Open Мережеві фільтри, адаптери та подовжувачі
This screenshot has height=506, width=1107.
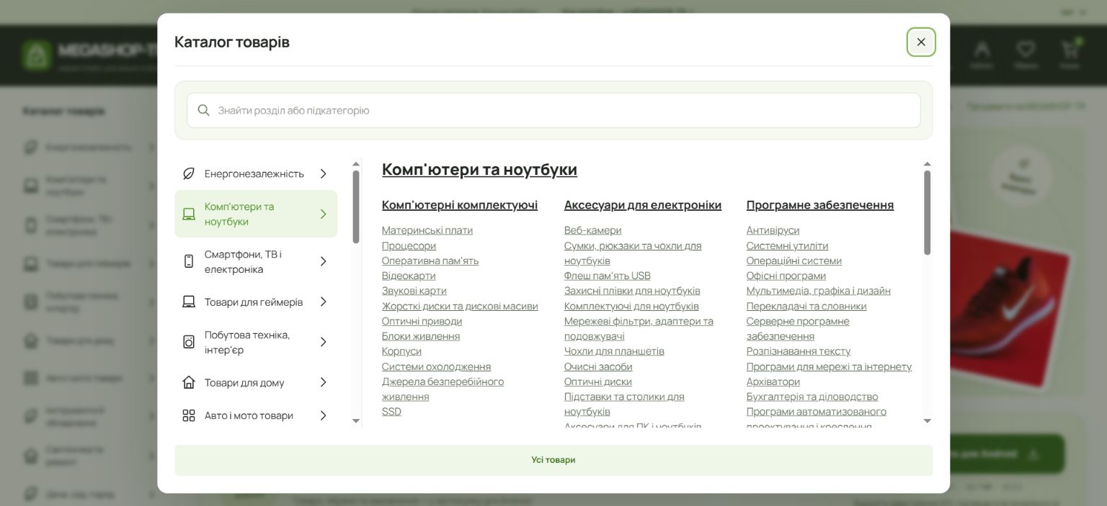coord(639,328)
